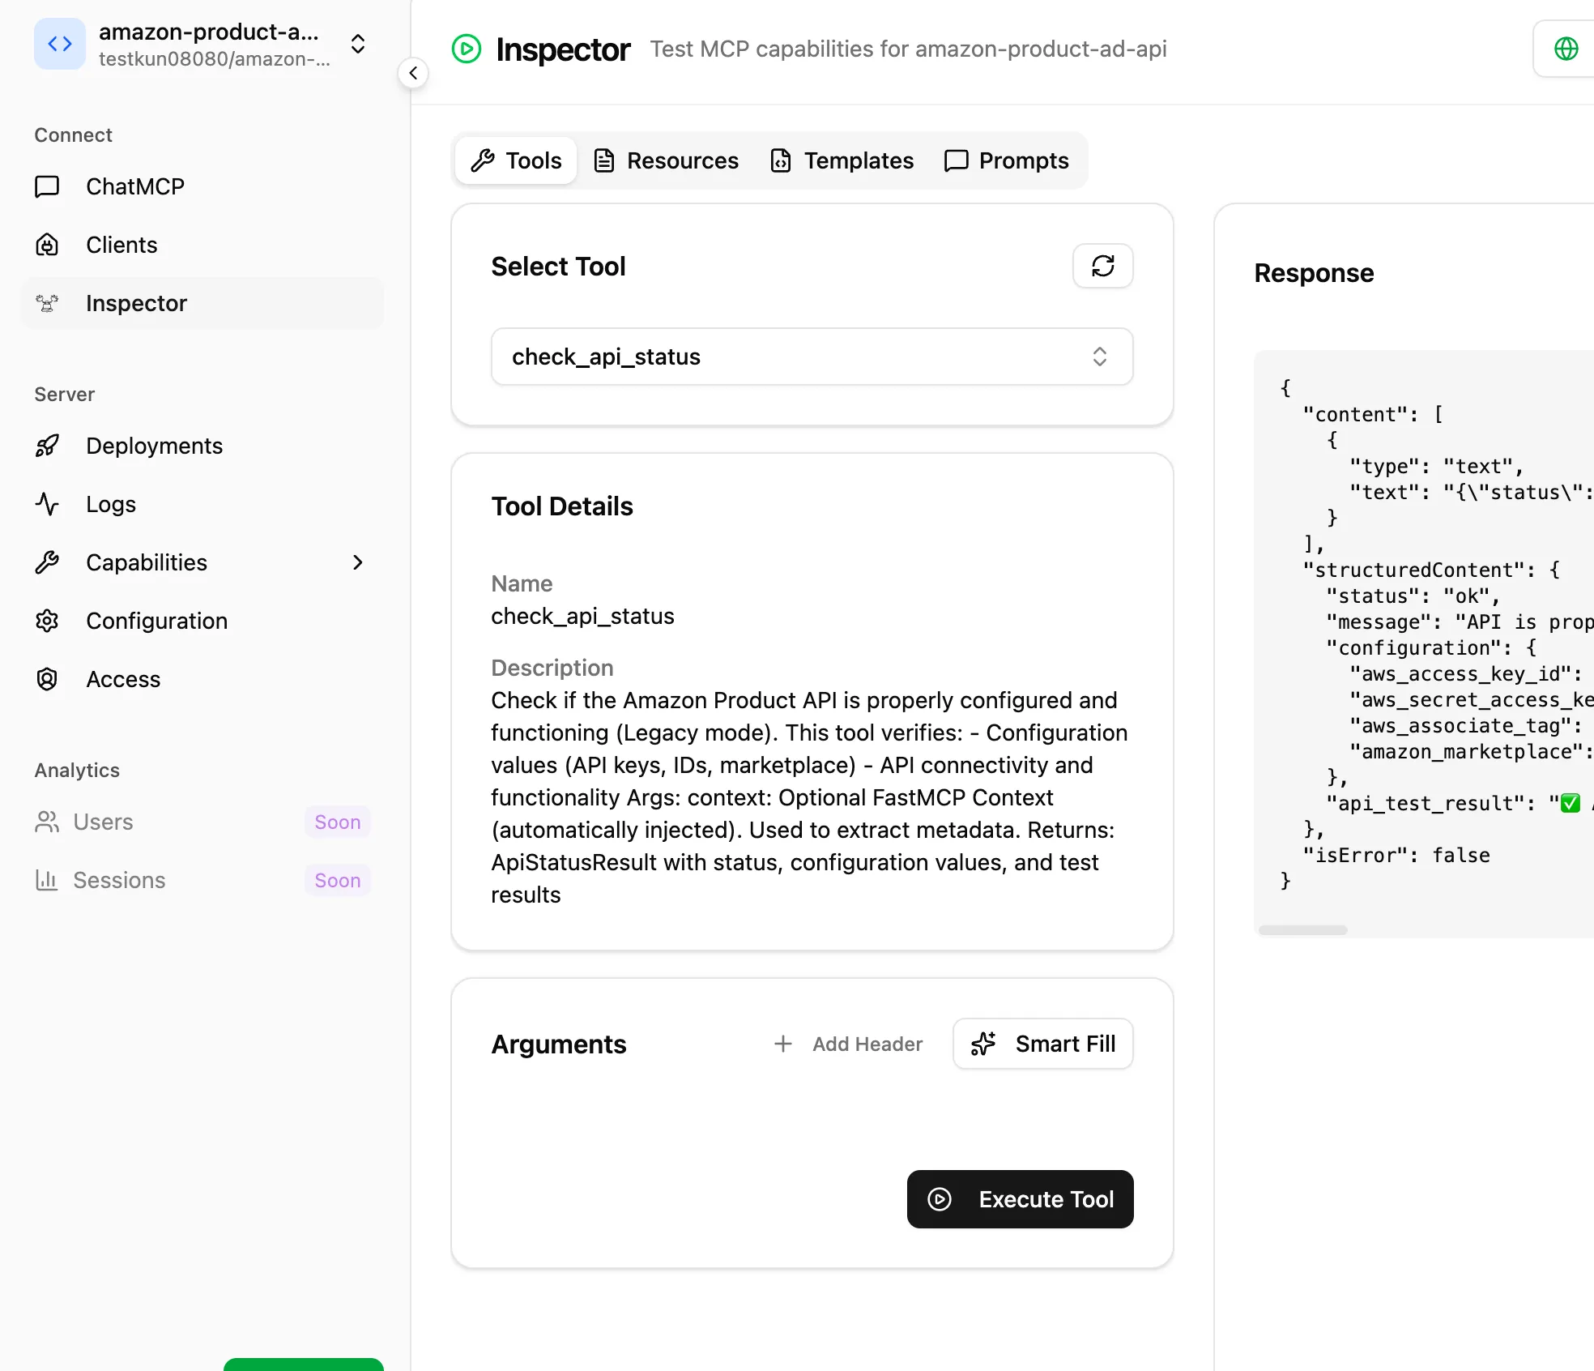This screenshot has height=1371, width=1594.
Task: Open the check_api_status tool selector
Action: [811, 357]
